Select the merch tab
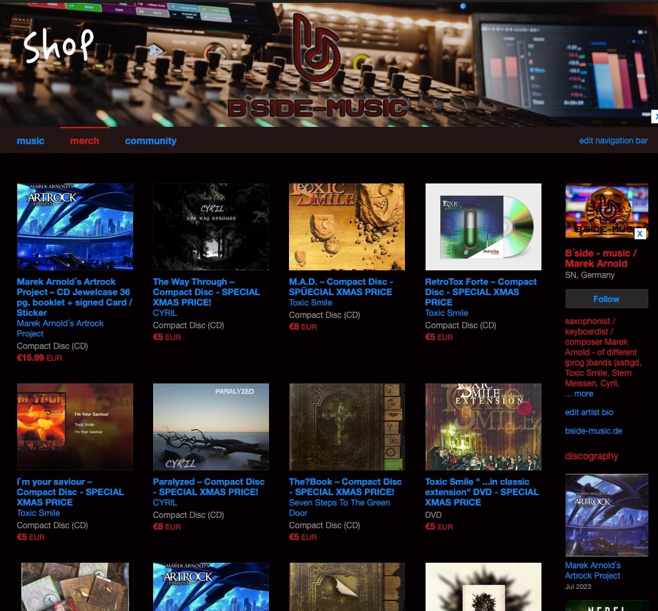 point(85,141)
